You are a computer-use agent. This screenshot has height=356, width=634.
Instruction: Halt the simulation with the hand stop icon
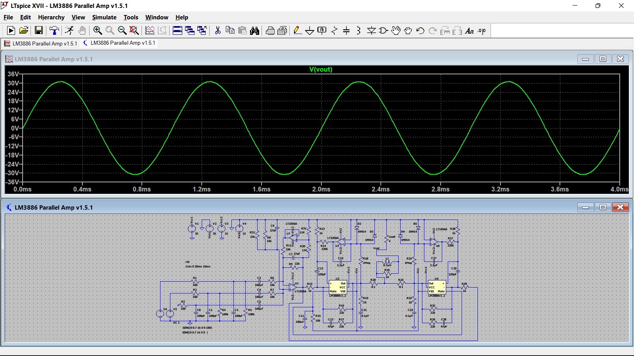[x=82, y=30]
